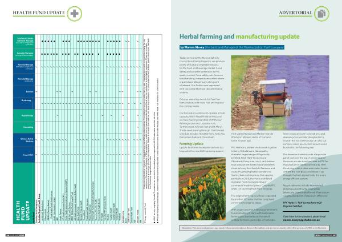Click the document pages icon beside Advertorial
The image size is (342, 242).
click(321, 14)
